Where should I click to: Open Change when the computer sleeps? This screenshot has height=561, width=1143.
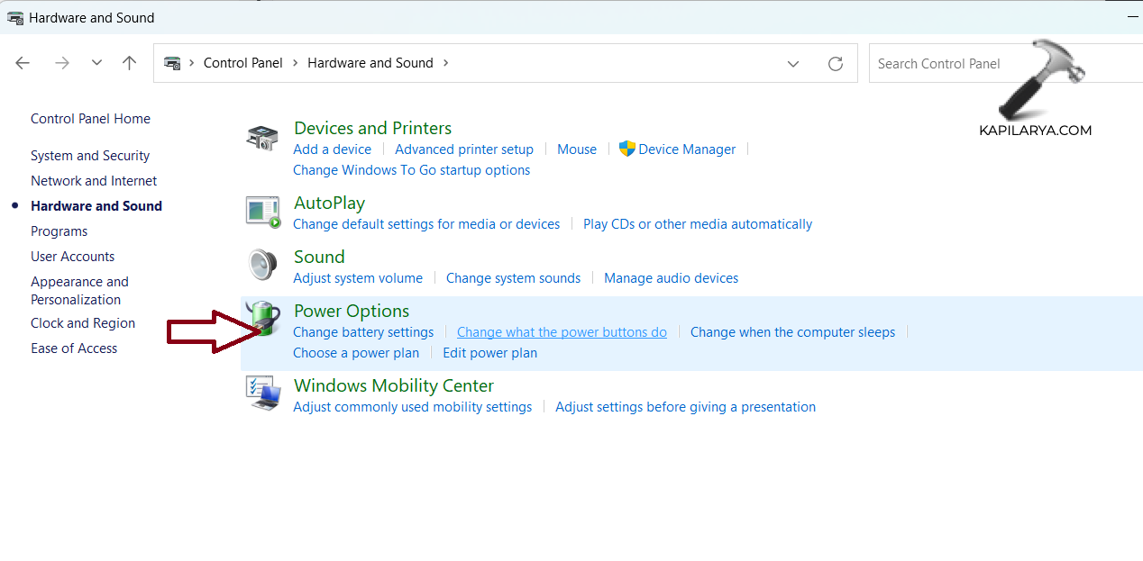pyautogui.click(x=792, y=332)
